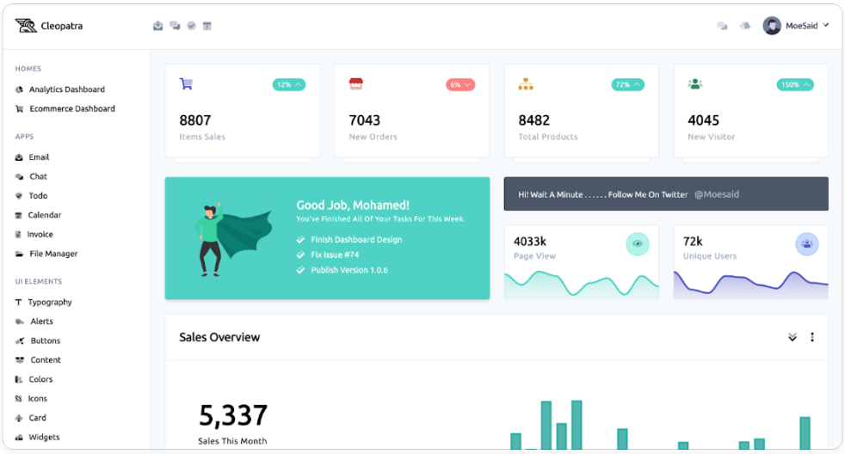Select the Colors item in sidebar
Viewport: 845px width, 454px height.
[40, 379]
